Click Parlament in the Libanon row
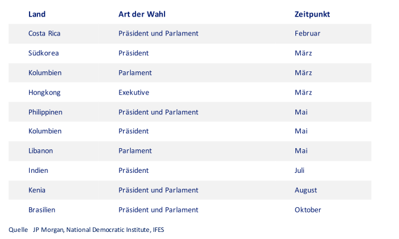This screenshot has width=399, height=239. 135,150
